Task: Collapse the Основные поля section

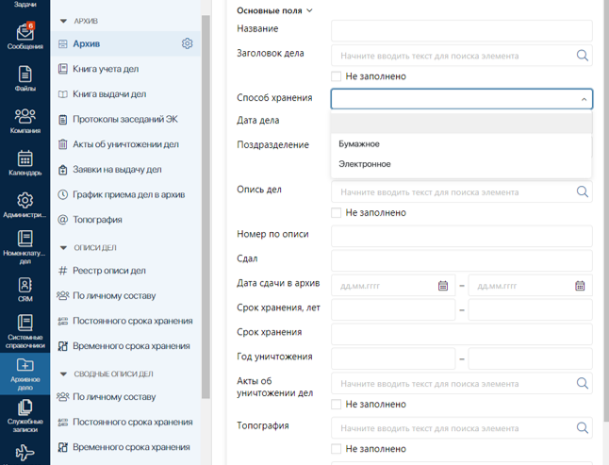Action: 309,11
